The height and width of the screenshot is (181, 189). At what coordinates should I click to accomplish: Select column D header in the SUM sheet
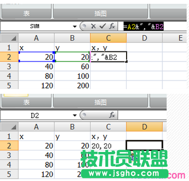(144, 38)
